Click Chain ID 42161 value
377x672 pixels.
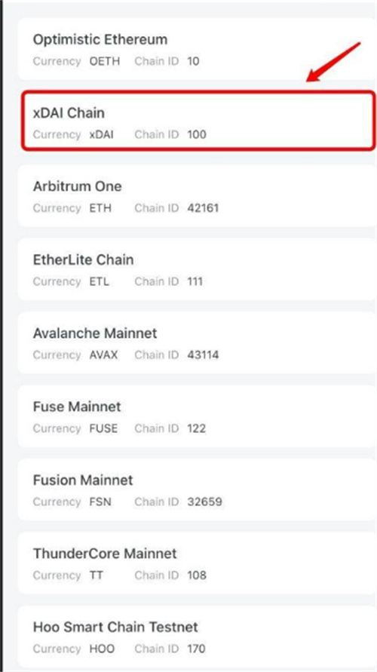pos(203,208)
